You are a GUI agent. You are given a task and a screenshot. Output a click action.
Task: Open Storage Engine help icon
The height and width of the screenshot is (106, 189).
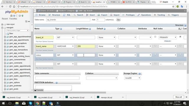click(x=140, y=74)
